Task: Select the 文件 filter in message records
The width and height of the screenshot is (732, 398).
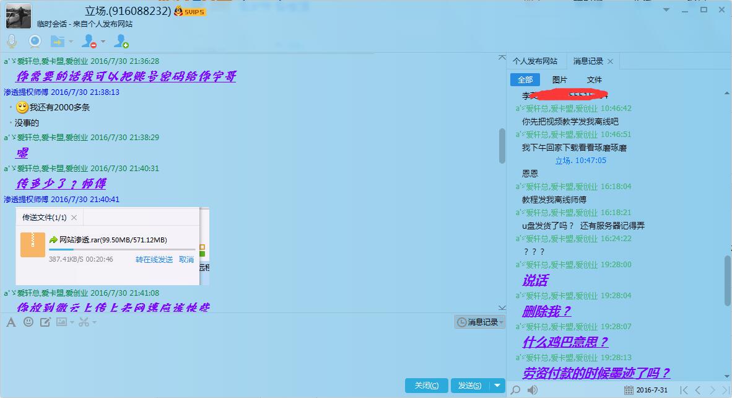Action: click(595, 80)
